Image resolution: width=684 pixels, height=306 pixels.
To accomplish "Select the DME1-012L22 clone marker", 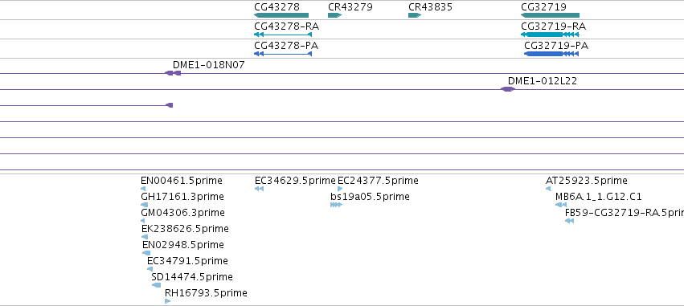I will coord(508,89).
